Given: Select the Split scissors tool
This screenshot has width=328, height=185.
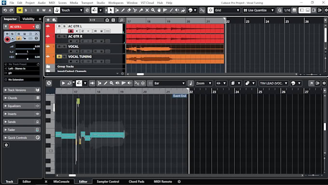Looking at the screenshot, I should (x=135, y=10).
